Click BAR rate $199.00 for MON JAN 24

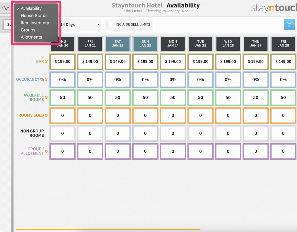coord(173,62)
